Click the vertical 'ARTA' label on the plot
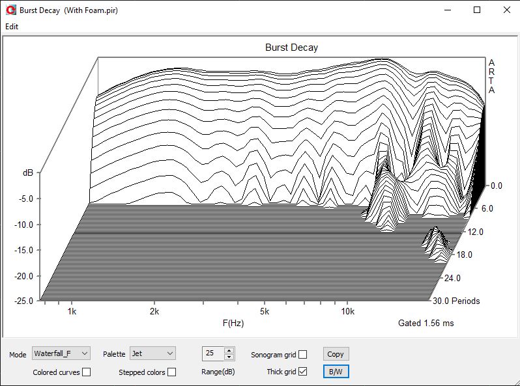 491,76
